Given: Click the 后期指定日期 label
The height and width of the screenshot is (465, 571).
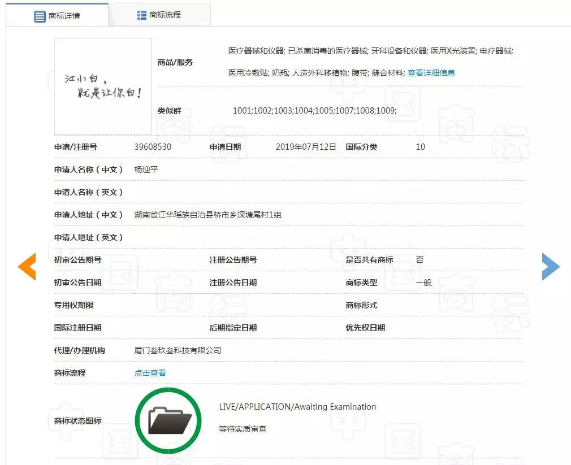Looking at the screenshot, I should [233, 328].
